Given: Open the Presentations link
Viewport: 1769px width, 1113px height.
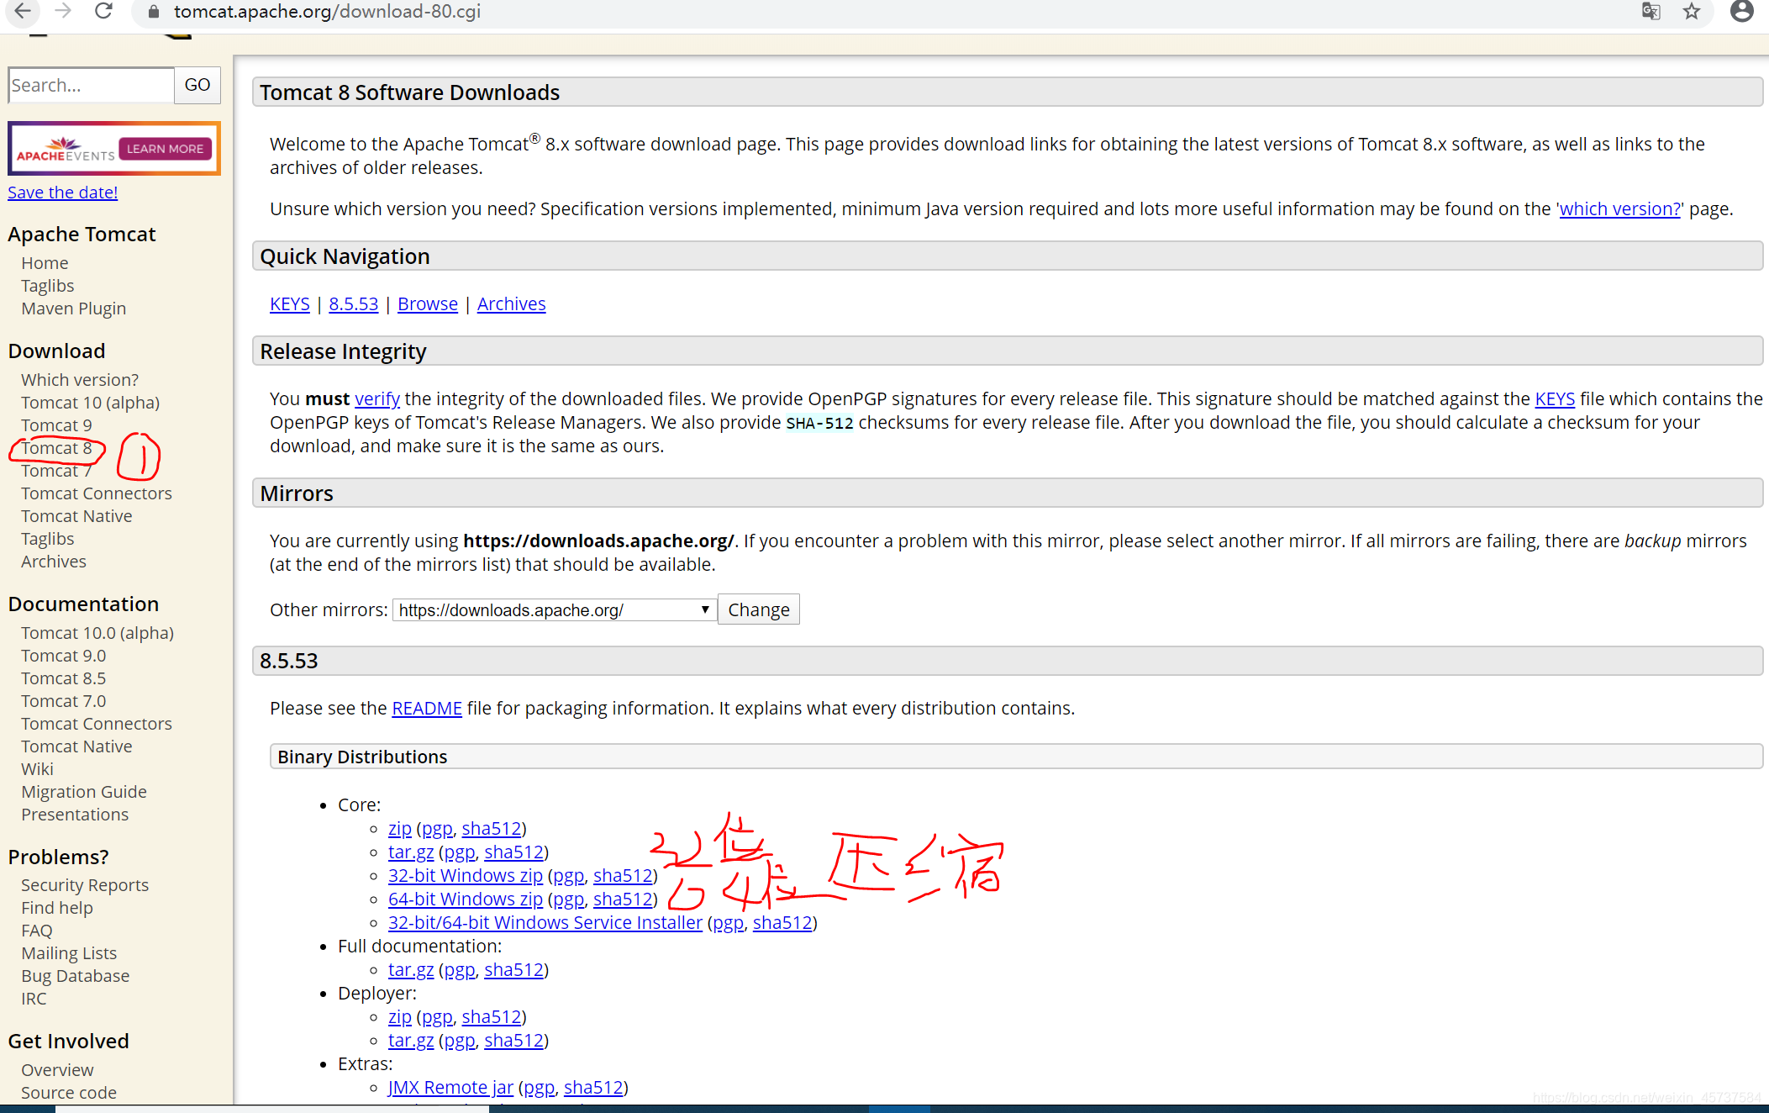Looking at the screenshot, I should click(x=75, y=815).
